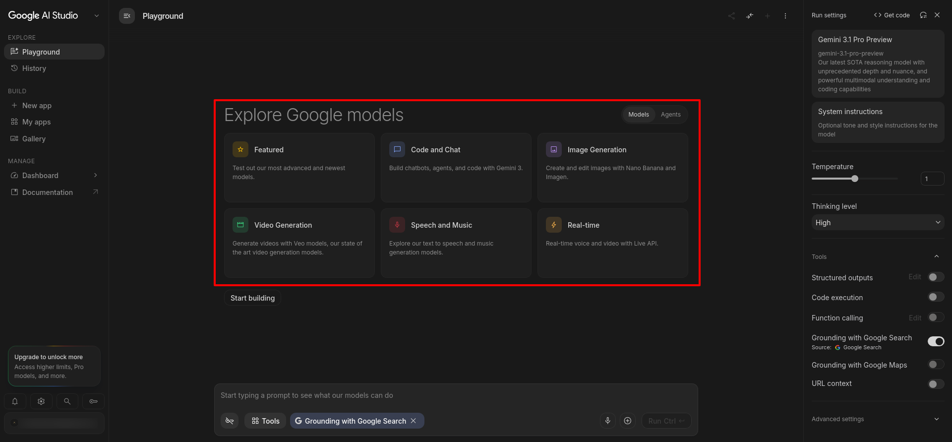Open the Google AI Studio dropdown chevron

[x=97, y=16]
